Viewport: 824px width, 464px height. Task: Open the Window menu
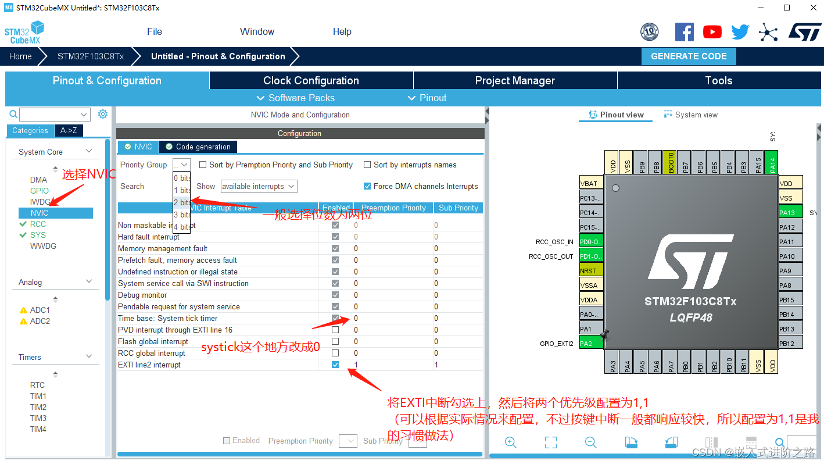257,31
